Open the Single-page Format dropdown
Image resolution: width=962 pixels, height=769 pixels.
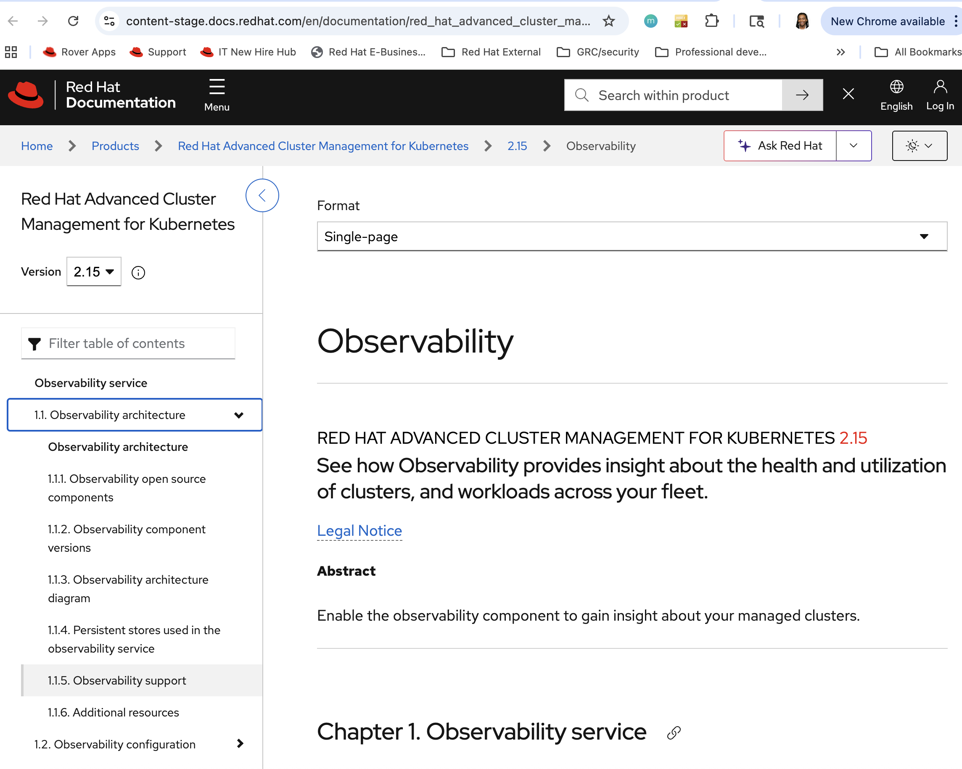632,237
